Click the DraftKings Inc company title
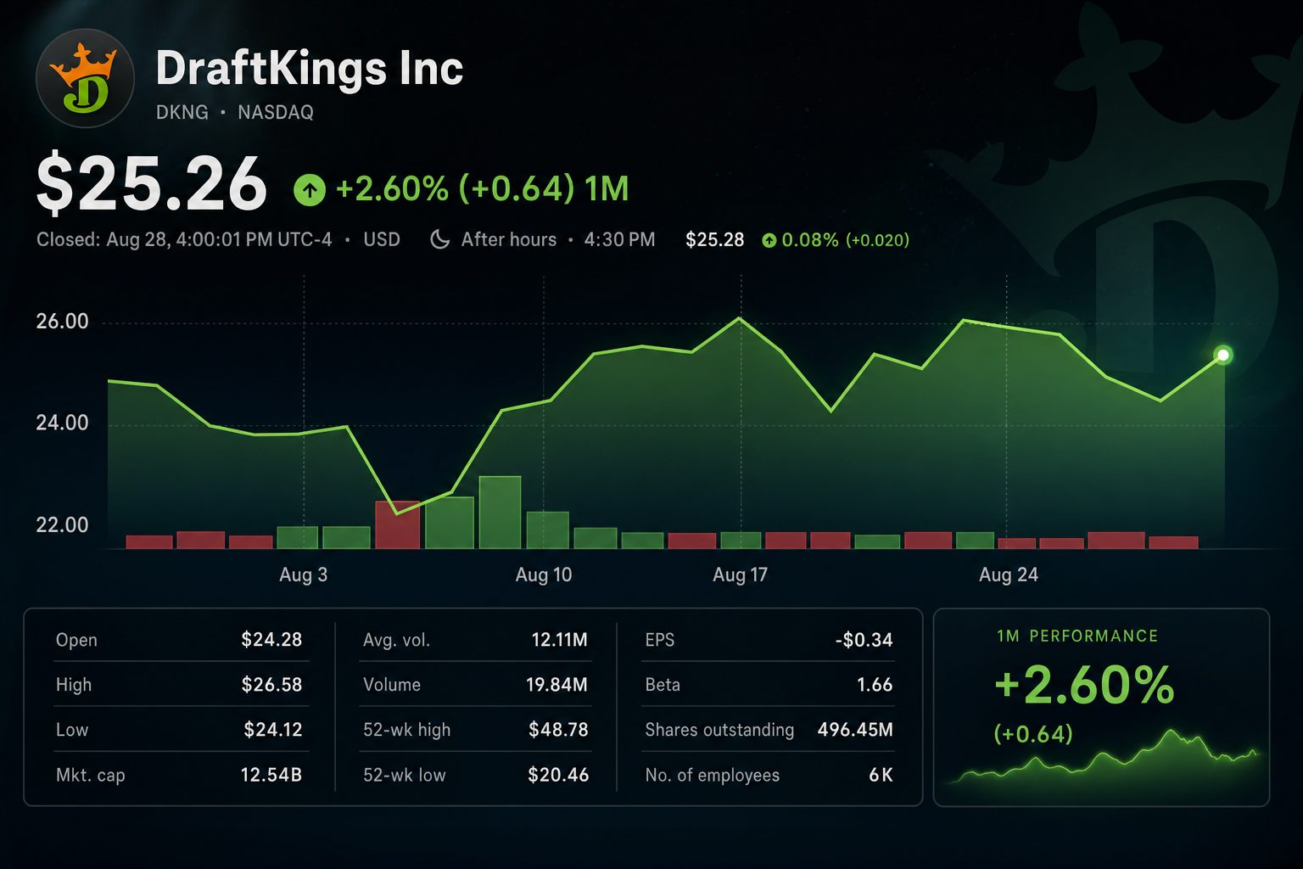 pyautogui.click(x=310, y=68)
